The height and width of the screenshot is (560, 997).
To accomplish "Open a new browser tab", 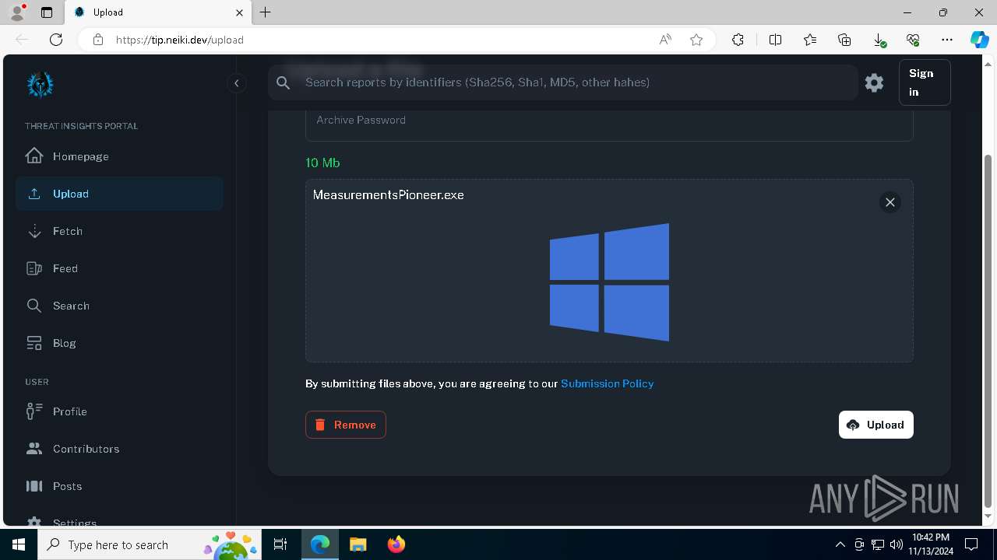I will pos(266,12).
